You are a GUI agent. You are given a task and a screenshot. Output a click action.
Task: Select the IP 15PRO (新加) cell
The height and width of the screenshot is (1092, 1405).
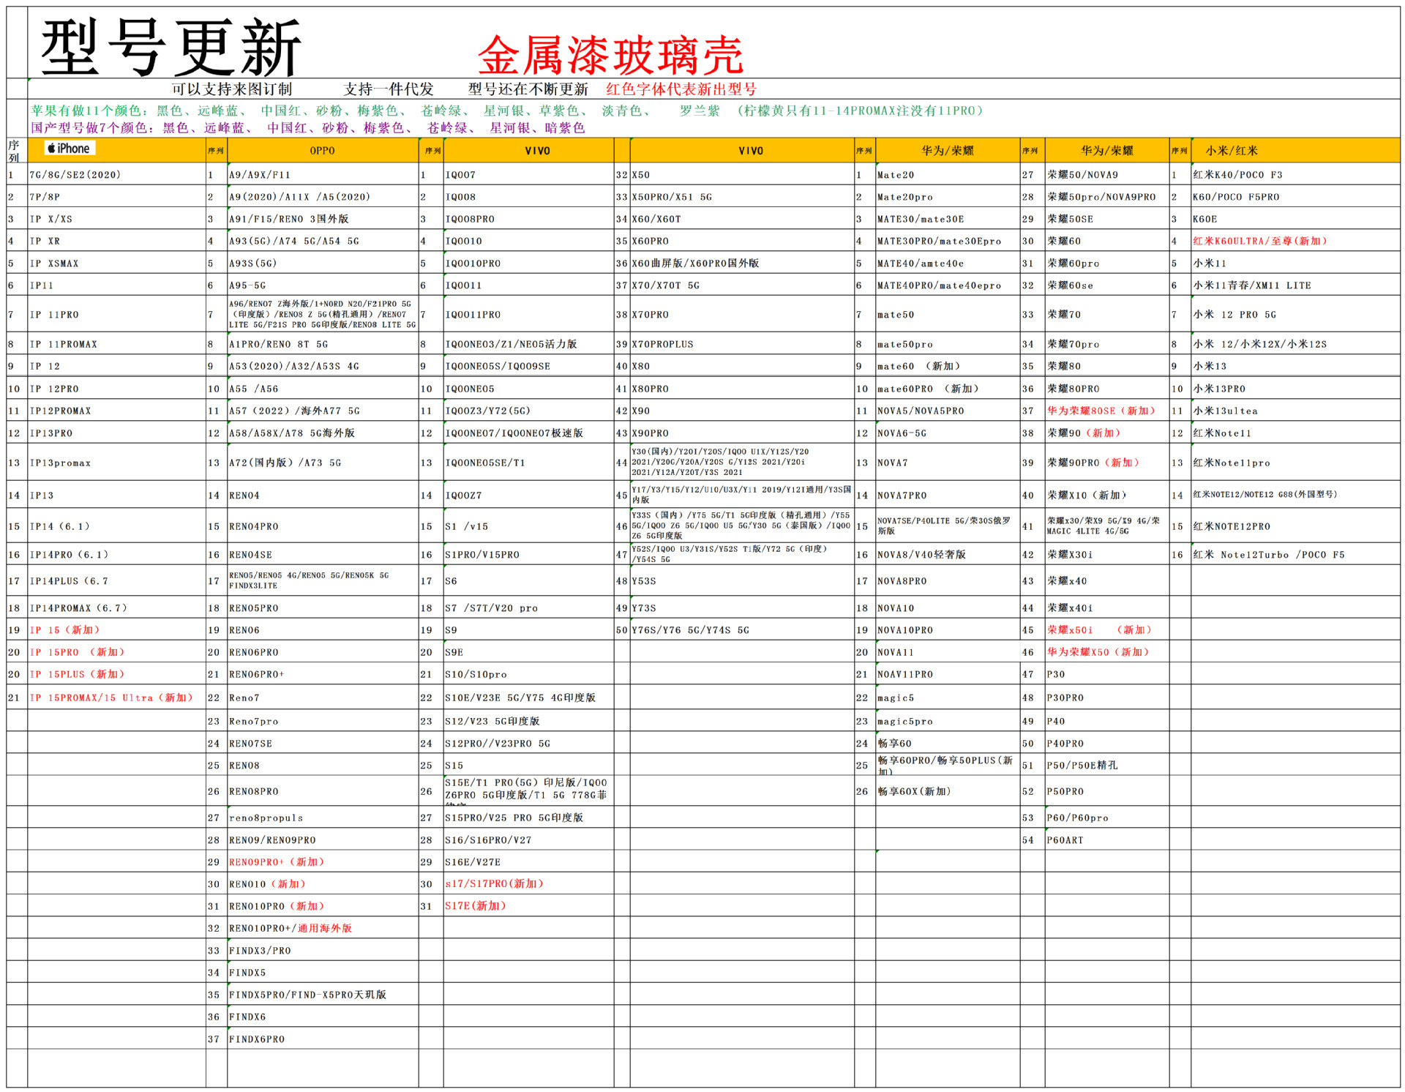[77, 652]
